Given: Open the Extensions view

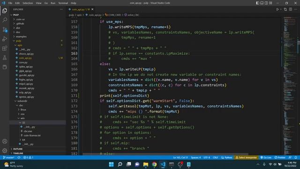Looking at the screenshot, I should (x=5, y=48).
